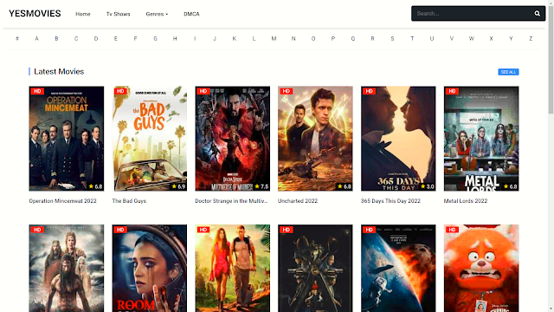Filter movies by letter I

click(195, 38)
